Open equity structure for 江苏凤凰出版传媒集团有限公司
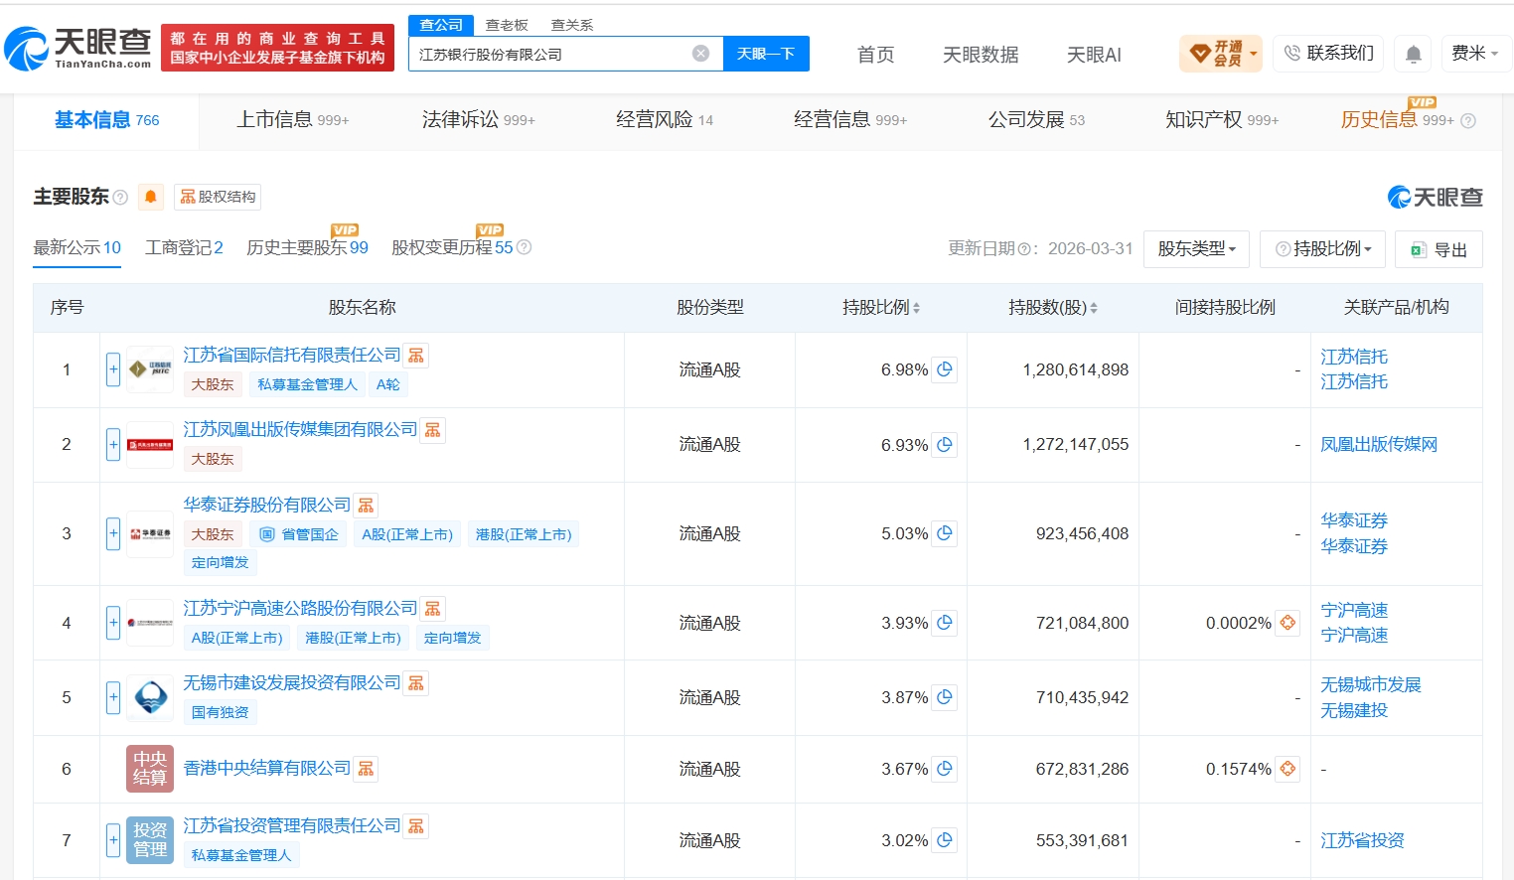 433,430
